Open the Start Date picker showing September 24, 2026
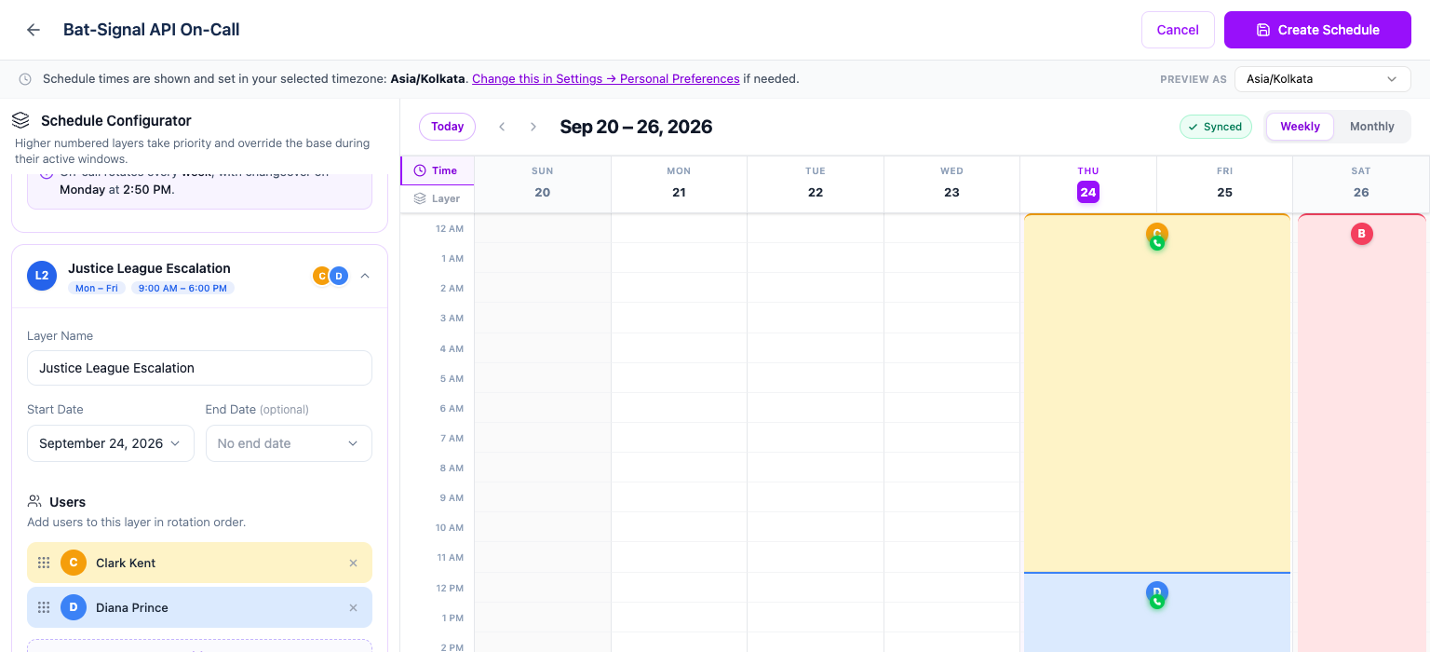Viewport: 1430px width, 652px height. pyautogui.click(x=111, y=443)
